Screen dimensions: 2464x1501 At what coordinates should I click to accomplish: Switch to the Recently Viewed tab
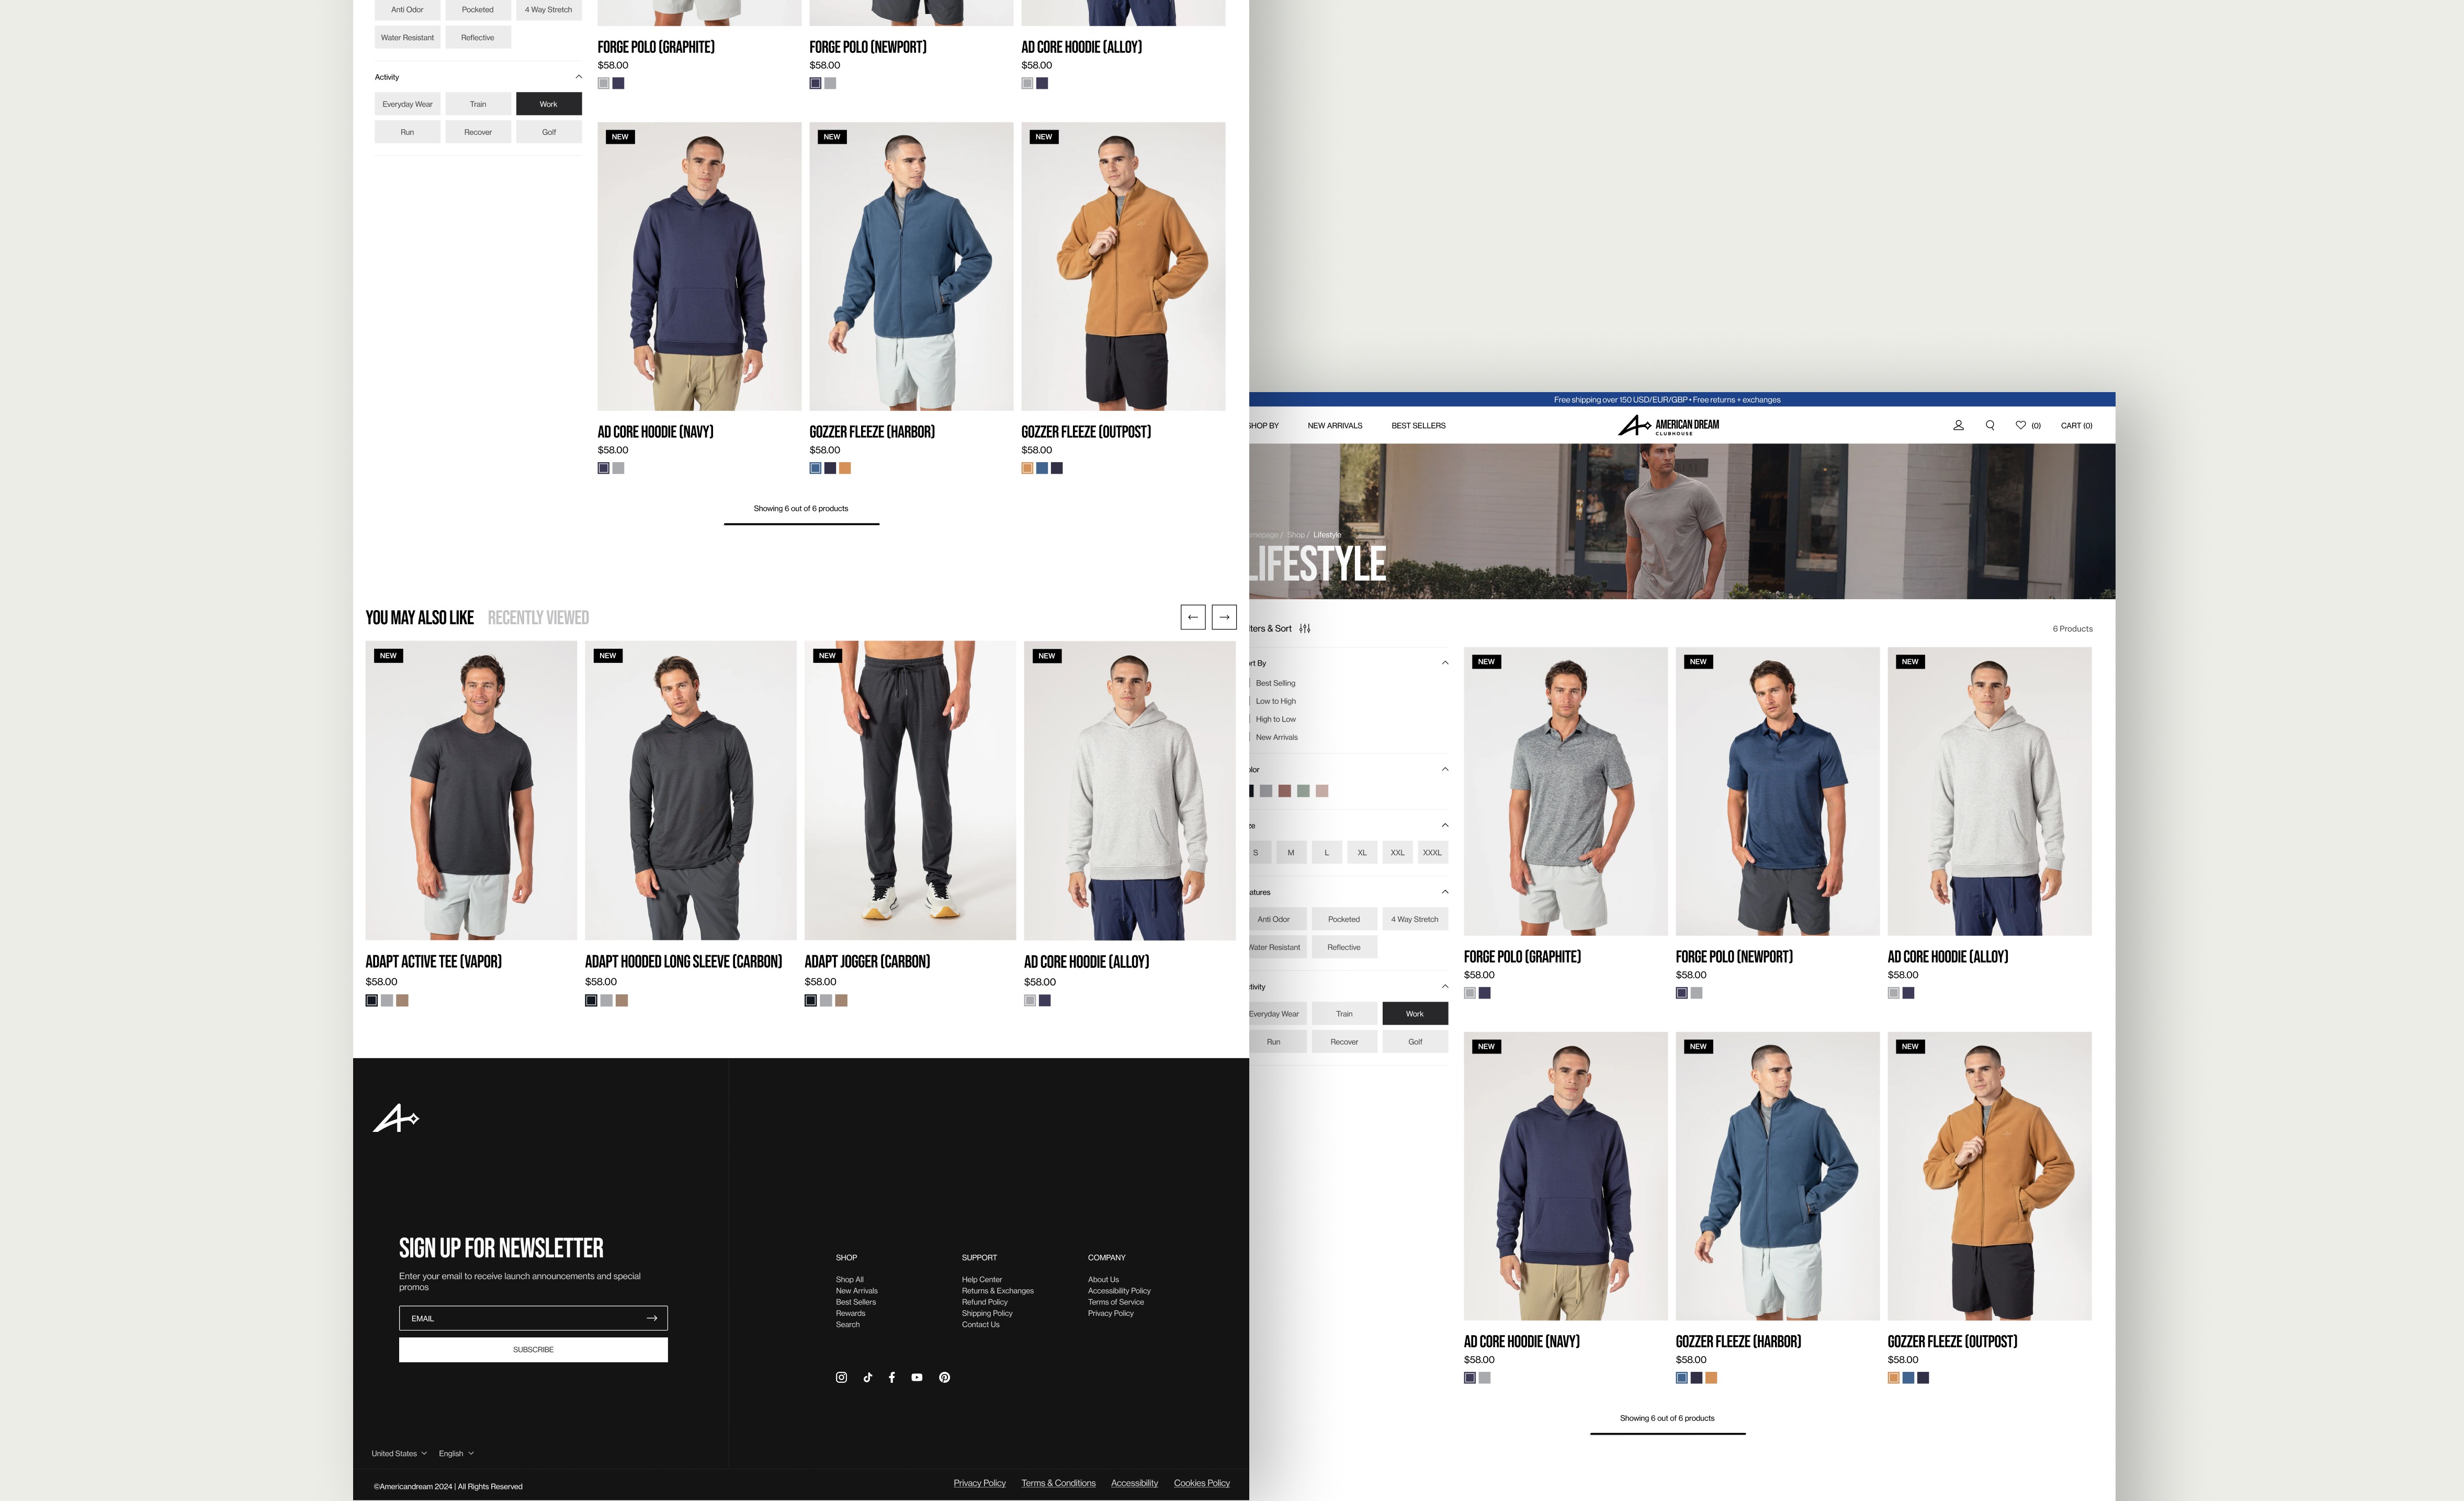[x=538, y=617]
